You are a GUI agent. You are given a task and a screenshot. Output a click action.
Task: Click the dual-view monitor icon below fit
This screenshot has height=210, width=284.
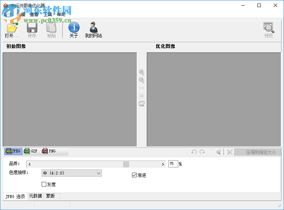(142, 104)
